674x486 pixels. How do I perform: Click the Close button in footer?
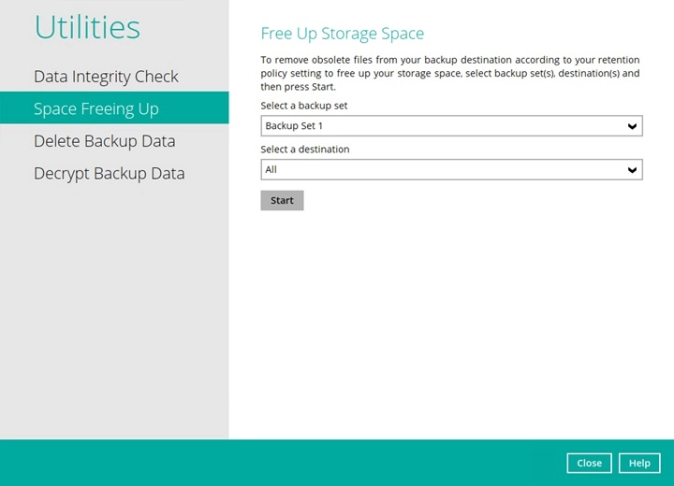click(589, 463)
